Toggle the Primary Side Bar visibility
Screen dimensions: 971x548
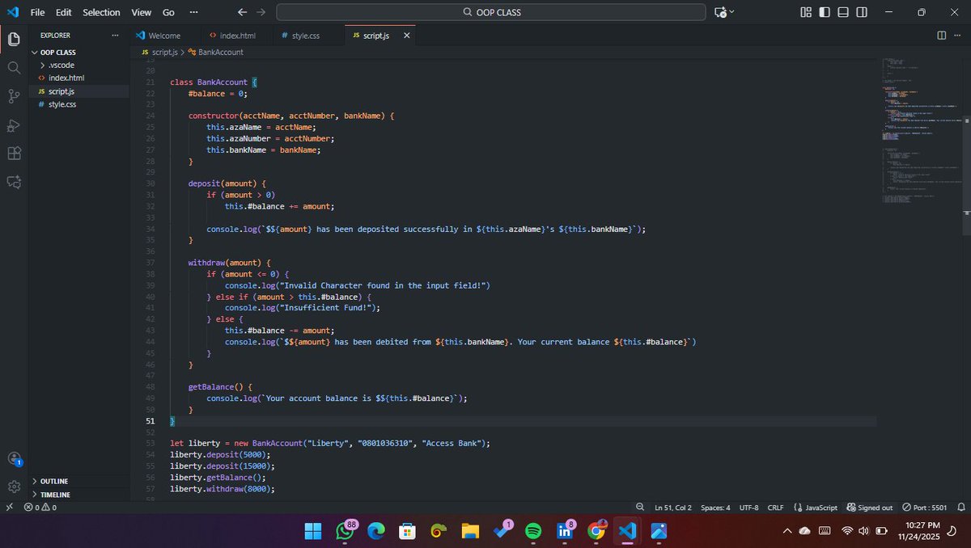point(823,12)
